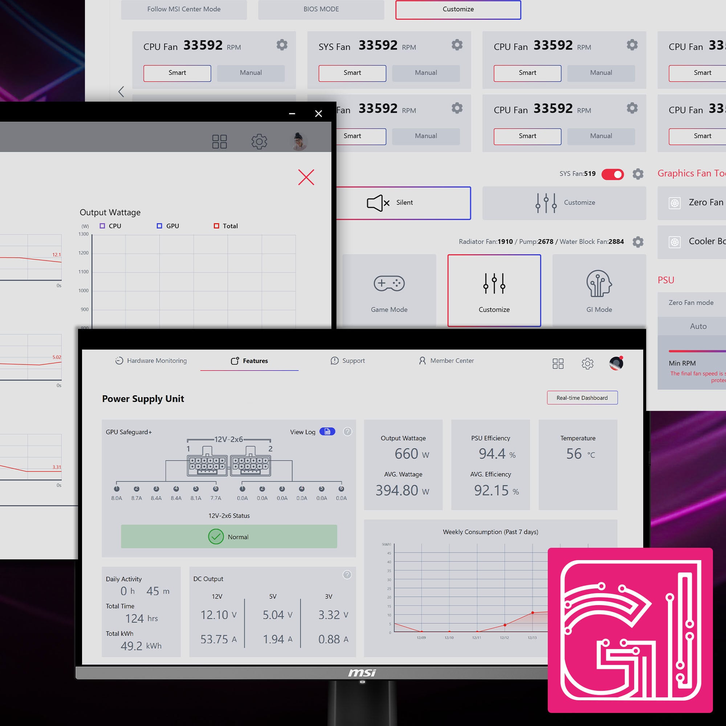Click the gear beside SYS Fan:519

[x=638, y=174]
